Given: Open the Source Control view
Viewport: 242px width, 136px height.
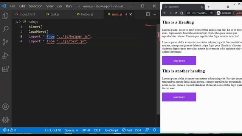Looking at the screenshot, I should coord(5,42).
